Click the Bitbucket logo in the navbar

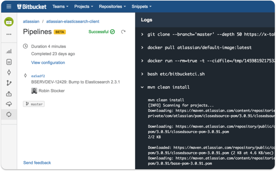point(32,6)
